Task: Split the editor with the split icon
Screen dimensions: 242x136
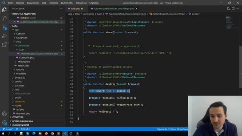Action: pyautogui.click(x=233, y=9)
